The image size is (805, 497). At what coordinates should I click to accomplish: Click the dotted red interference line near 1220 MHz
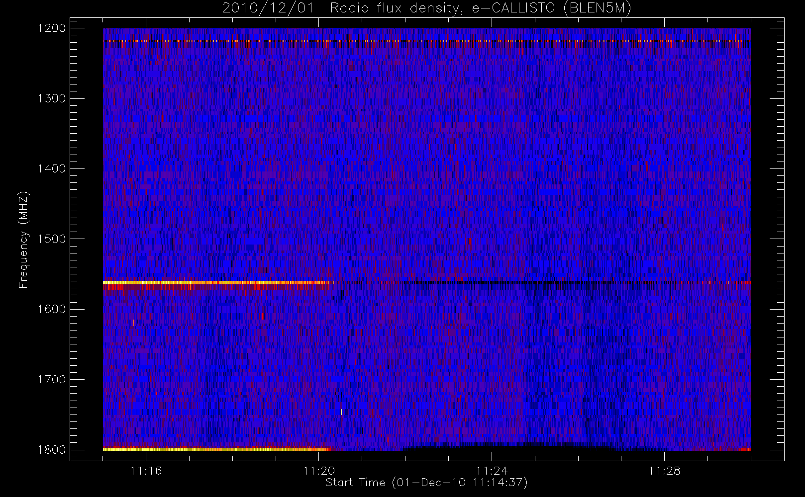point(427,41)
